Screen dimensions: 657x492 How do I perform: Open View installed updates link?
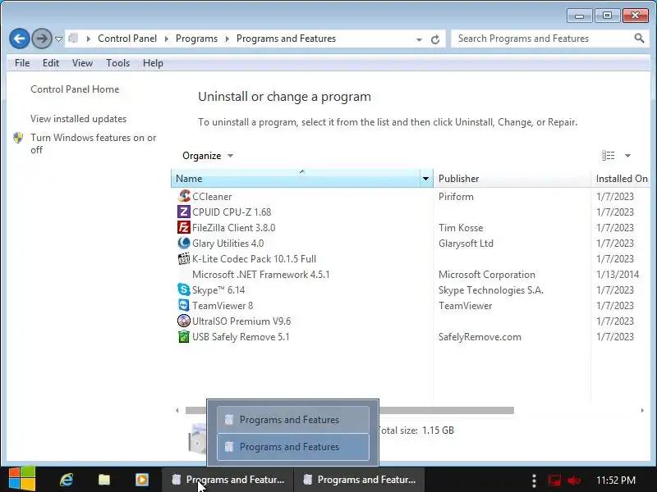[x=78, y=119]
